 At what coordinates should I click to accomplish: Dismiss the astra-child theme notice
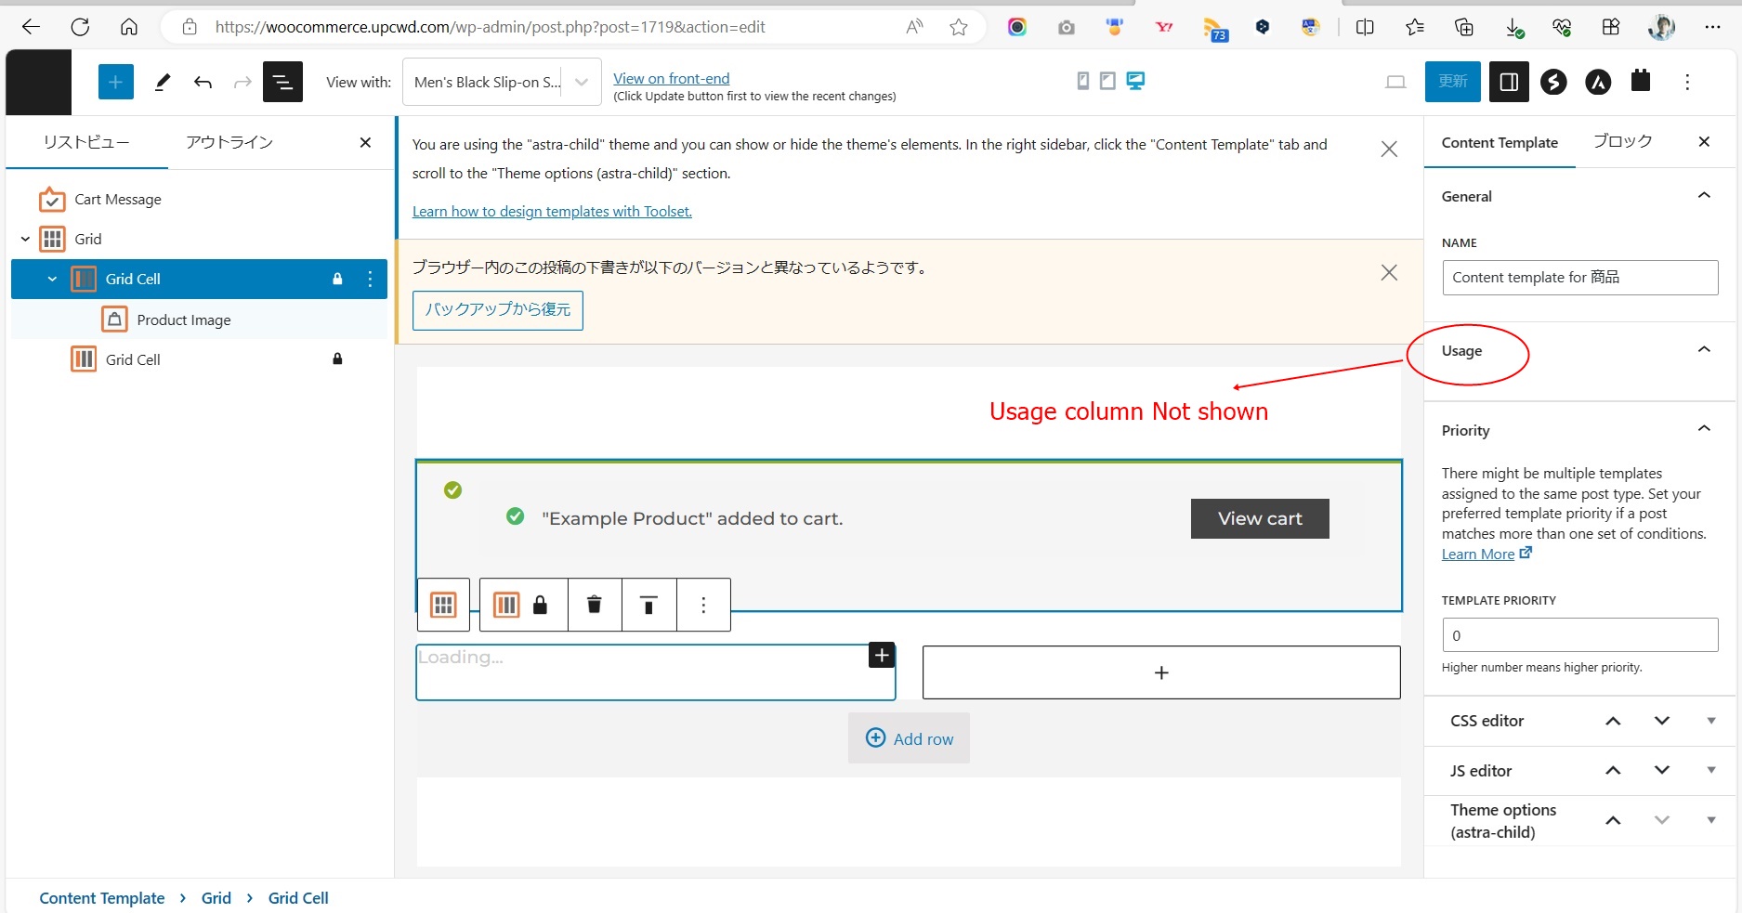click(x=1389, y=150)
